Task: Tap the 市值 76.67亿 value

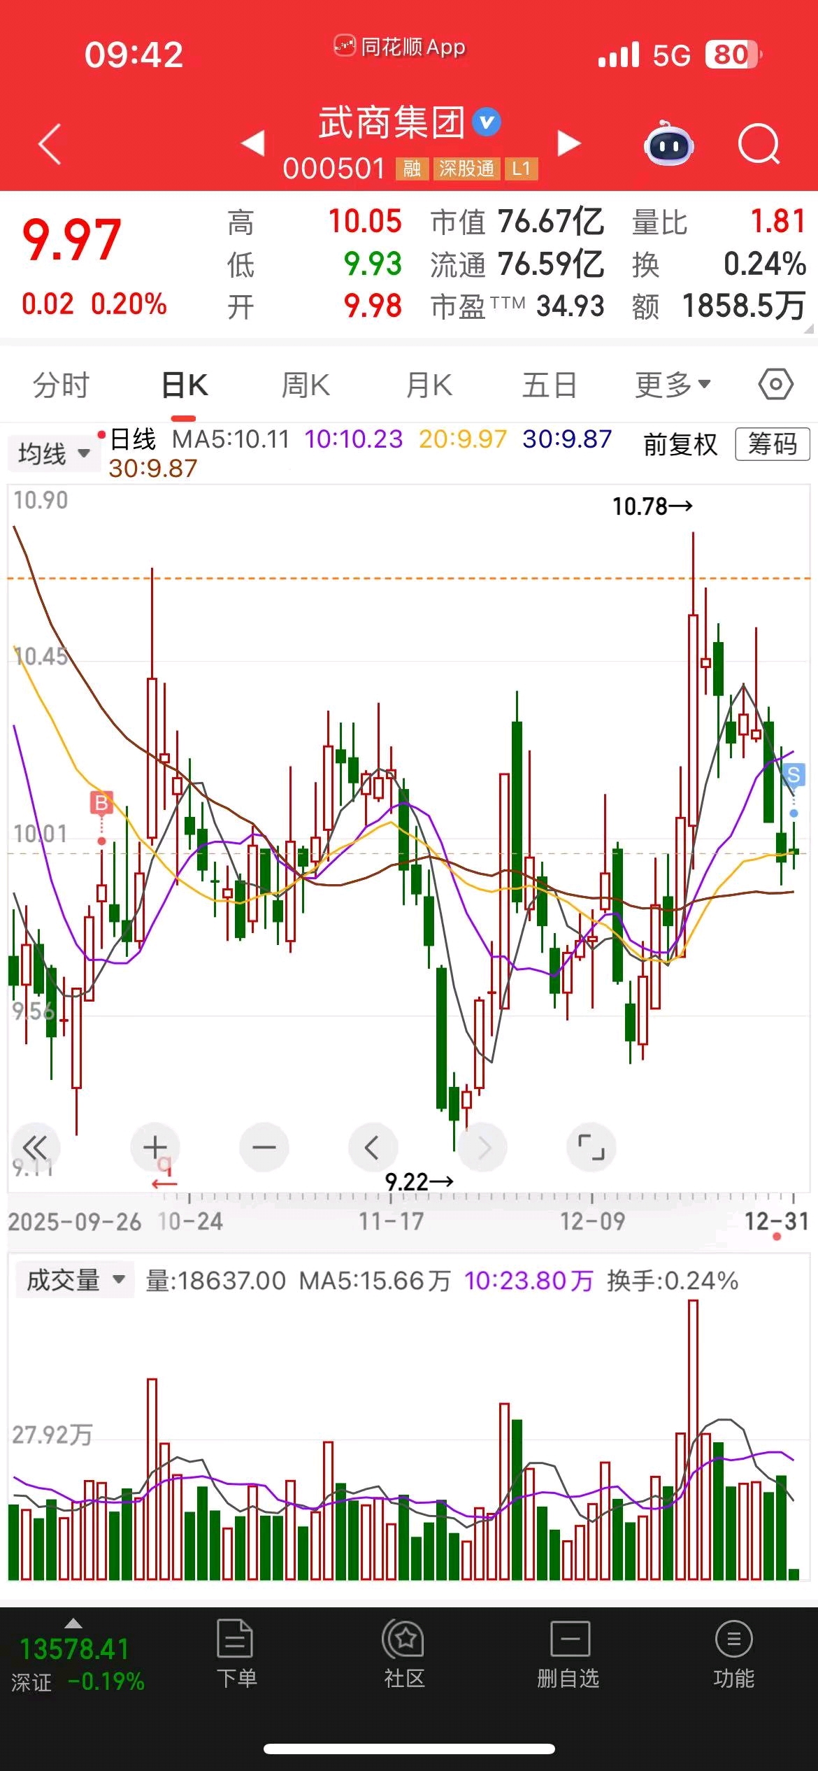Action: click(517, 222)
